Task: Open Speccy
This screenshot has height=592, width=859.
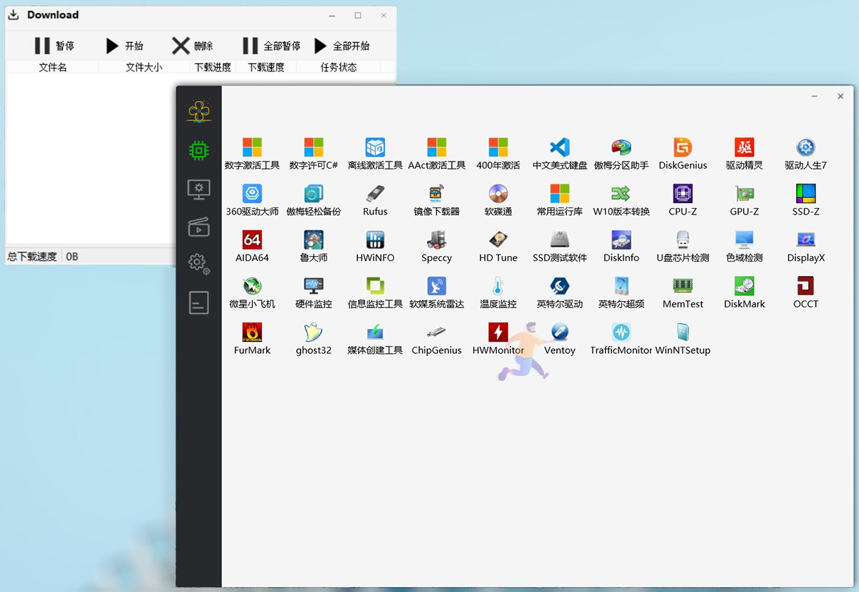Action: coord(437,247)
